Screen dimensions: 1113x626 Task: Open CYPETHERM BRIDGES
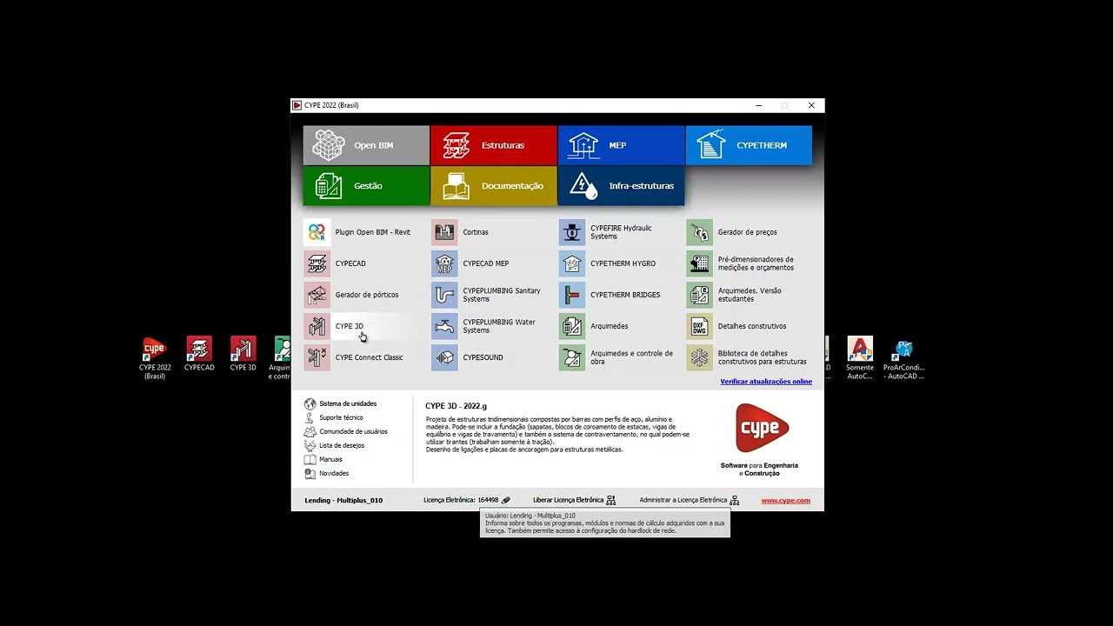(610, 295)
